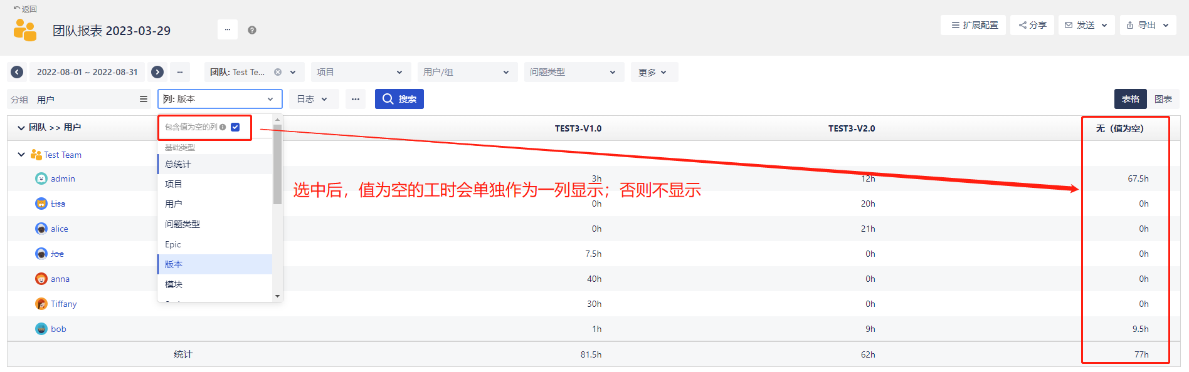Open the group-by list menu icon
1189x372 pixels.
click(144, 99)
